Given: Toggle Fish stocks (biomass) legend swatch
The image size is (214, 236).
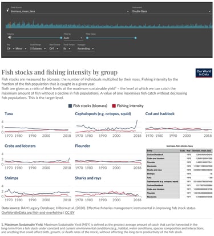Looking at the screenshot, I should 70,106.
